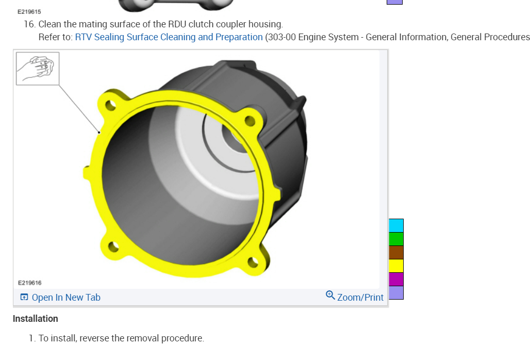Open the RTV Sealing Surface Cleaning and Preparation link
The width and height of the screenshot is (530, 361).
pyautogui.click(x=169, y=37)
